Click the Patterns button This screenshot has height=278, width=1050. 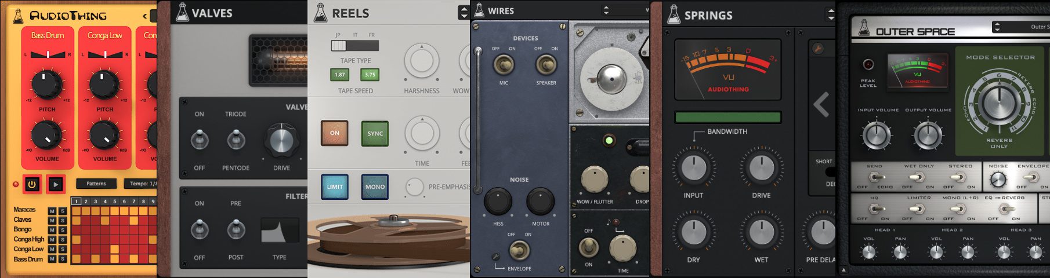pyautogui.click(x=96, y=184)
